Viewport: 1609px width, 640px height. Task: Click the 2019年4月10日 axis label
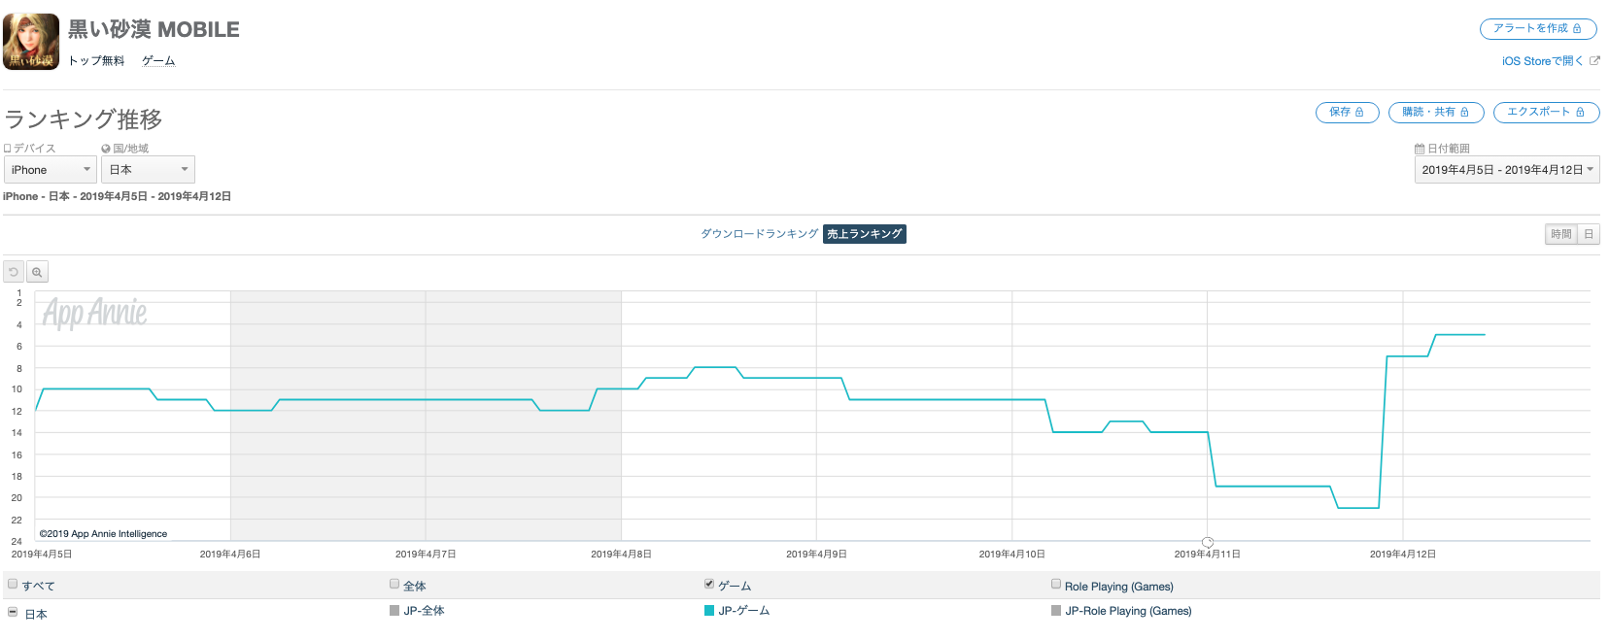coord(1011,555)
